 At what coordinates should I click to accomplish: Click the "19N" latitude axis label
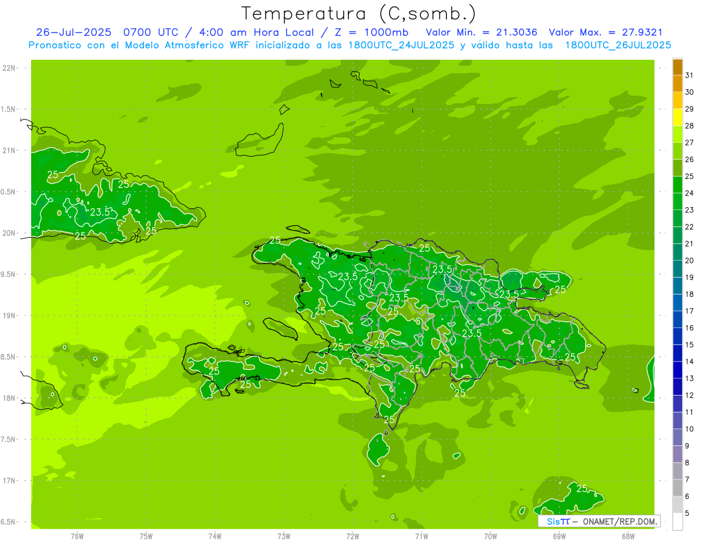pyautogui.click(x=9, y=316)
